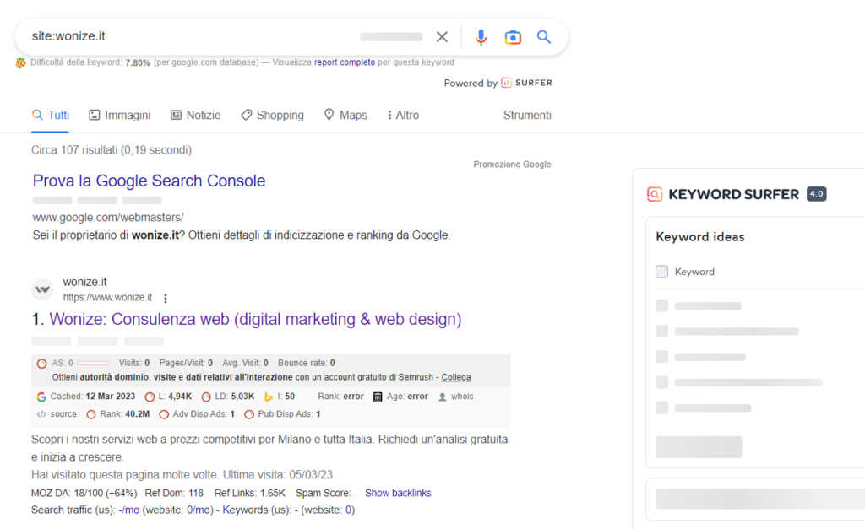Click the circle icon next to Adv Disp Ads
Viewport: 865px width, 529px height.
tap(164, 414)
